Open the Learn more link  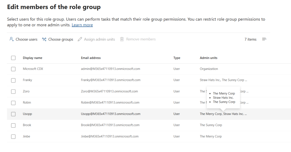tap(82, 25)
